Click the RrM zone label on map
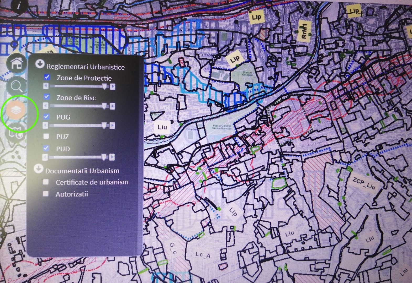 (x=304, y=31)
